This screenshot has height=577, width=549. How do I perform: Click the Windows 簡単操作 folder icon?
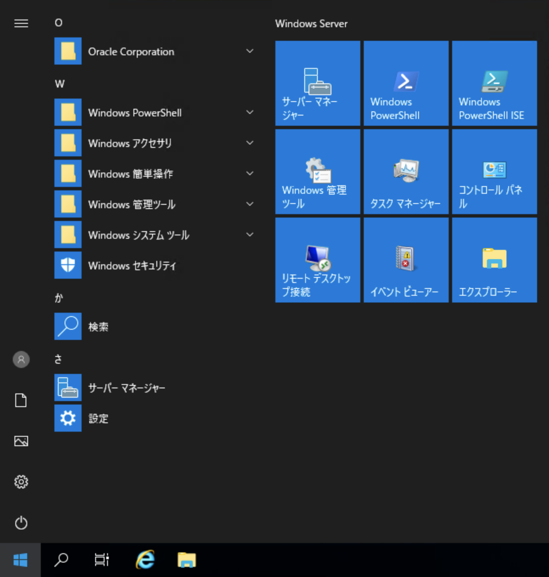pyautogui.click(x=68, y=173)
